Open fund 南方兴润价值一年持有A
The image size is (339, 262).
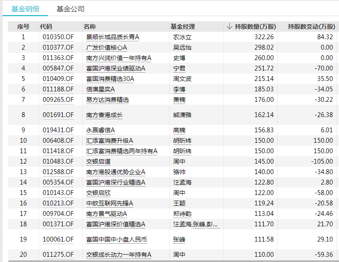point(118,58)
